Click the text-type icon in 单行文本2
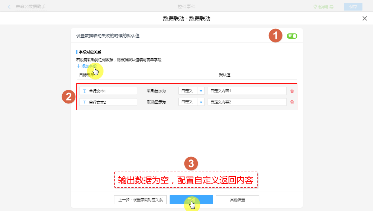Viewport: 373px width, 211px height. point(84,102)
